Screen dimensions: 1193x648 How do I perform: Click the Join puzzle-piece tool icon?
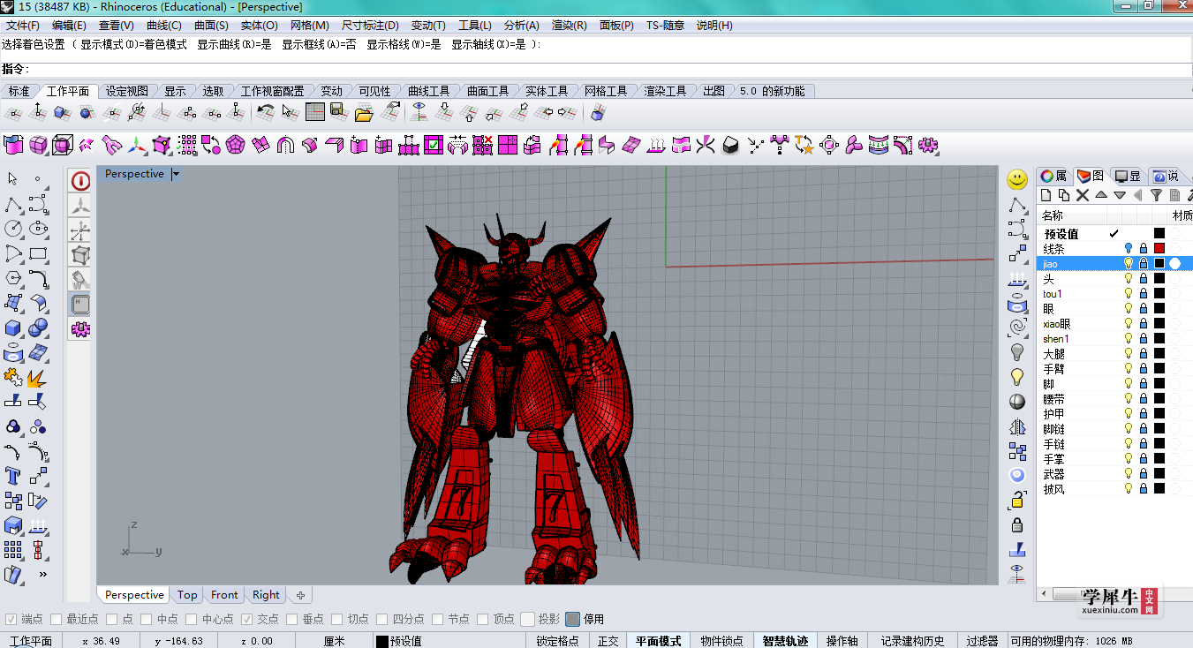(13, 378)
